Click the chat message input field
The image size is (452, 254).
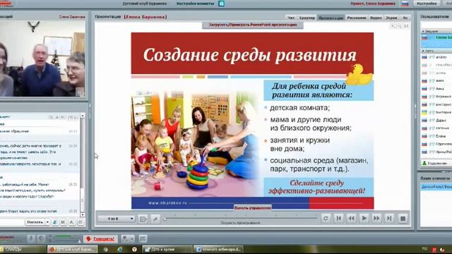click(x=11, y=222)
